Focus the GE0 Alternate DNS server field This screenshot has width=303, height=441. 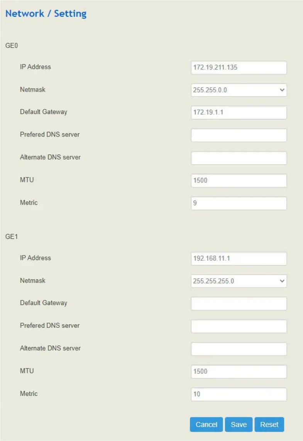(x=239, y=158)
